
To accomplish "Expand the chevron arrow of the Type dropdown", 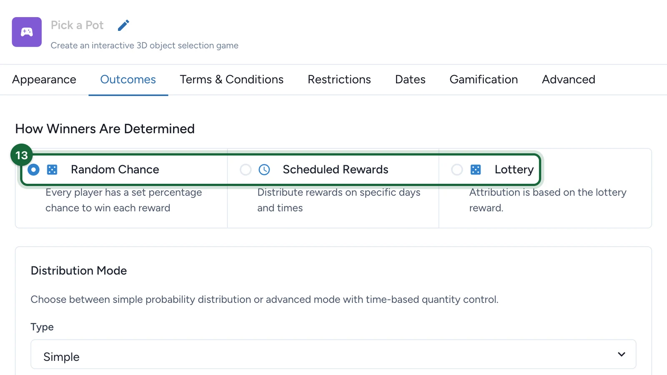I will [622, 355].
